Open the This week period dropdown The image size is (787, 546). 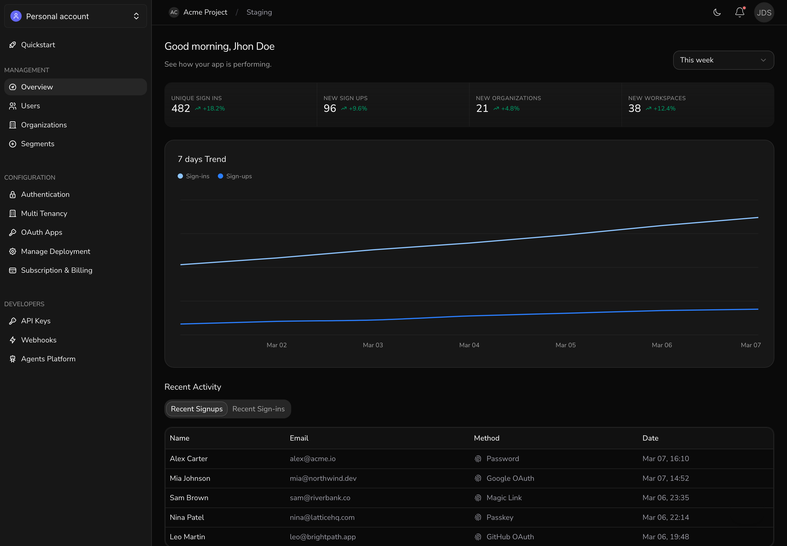pos(723,60)
